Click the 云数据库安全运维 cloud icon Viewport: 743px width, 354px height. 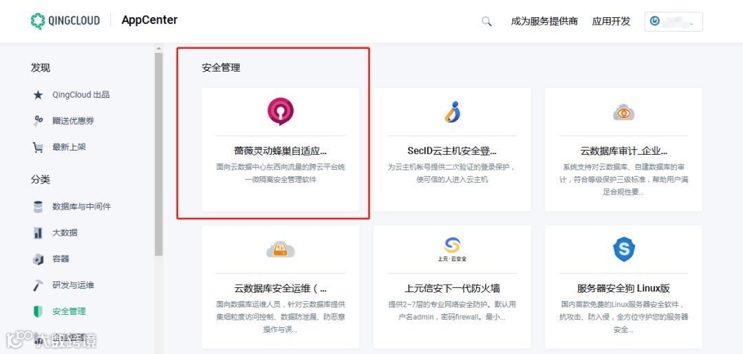point(281,250)
